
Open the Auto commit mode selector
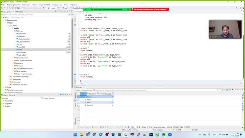tap(54, 8)
